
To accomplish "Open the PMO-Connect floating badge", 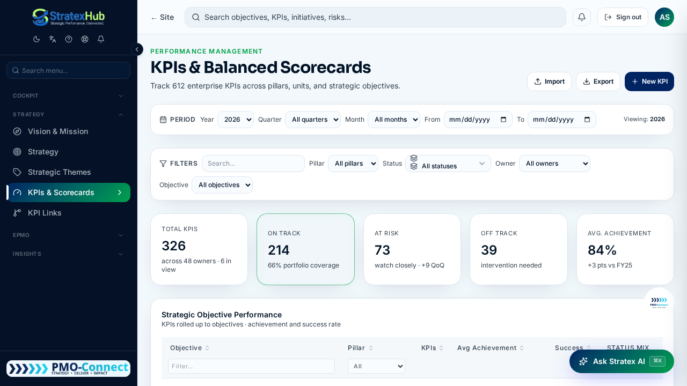I will tap(659, 302).
